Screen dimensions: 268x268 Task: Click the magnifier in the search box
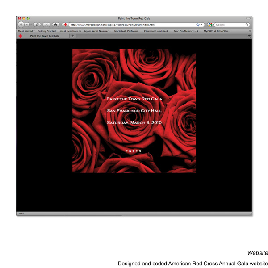click(247, 25)
